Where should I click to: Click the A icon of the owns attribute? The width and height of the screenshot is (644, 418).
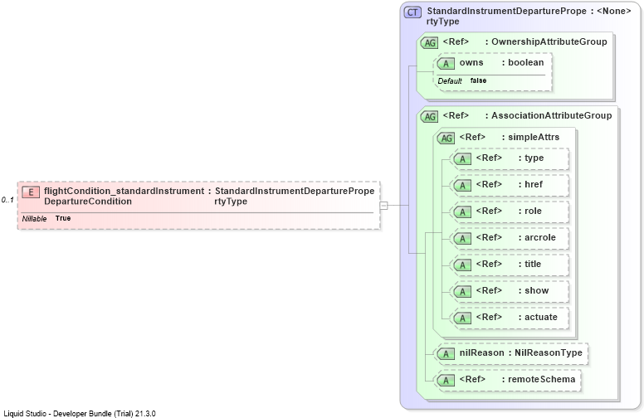446,64
